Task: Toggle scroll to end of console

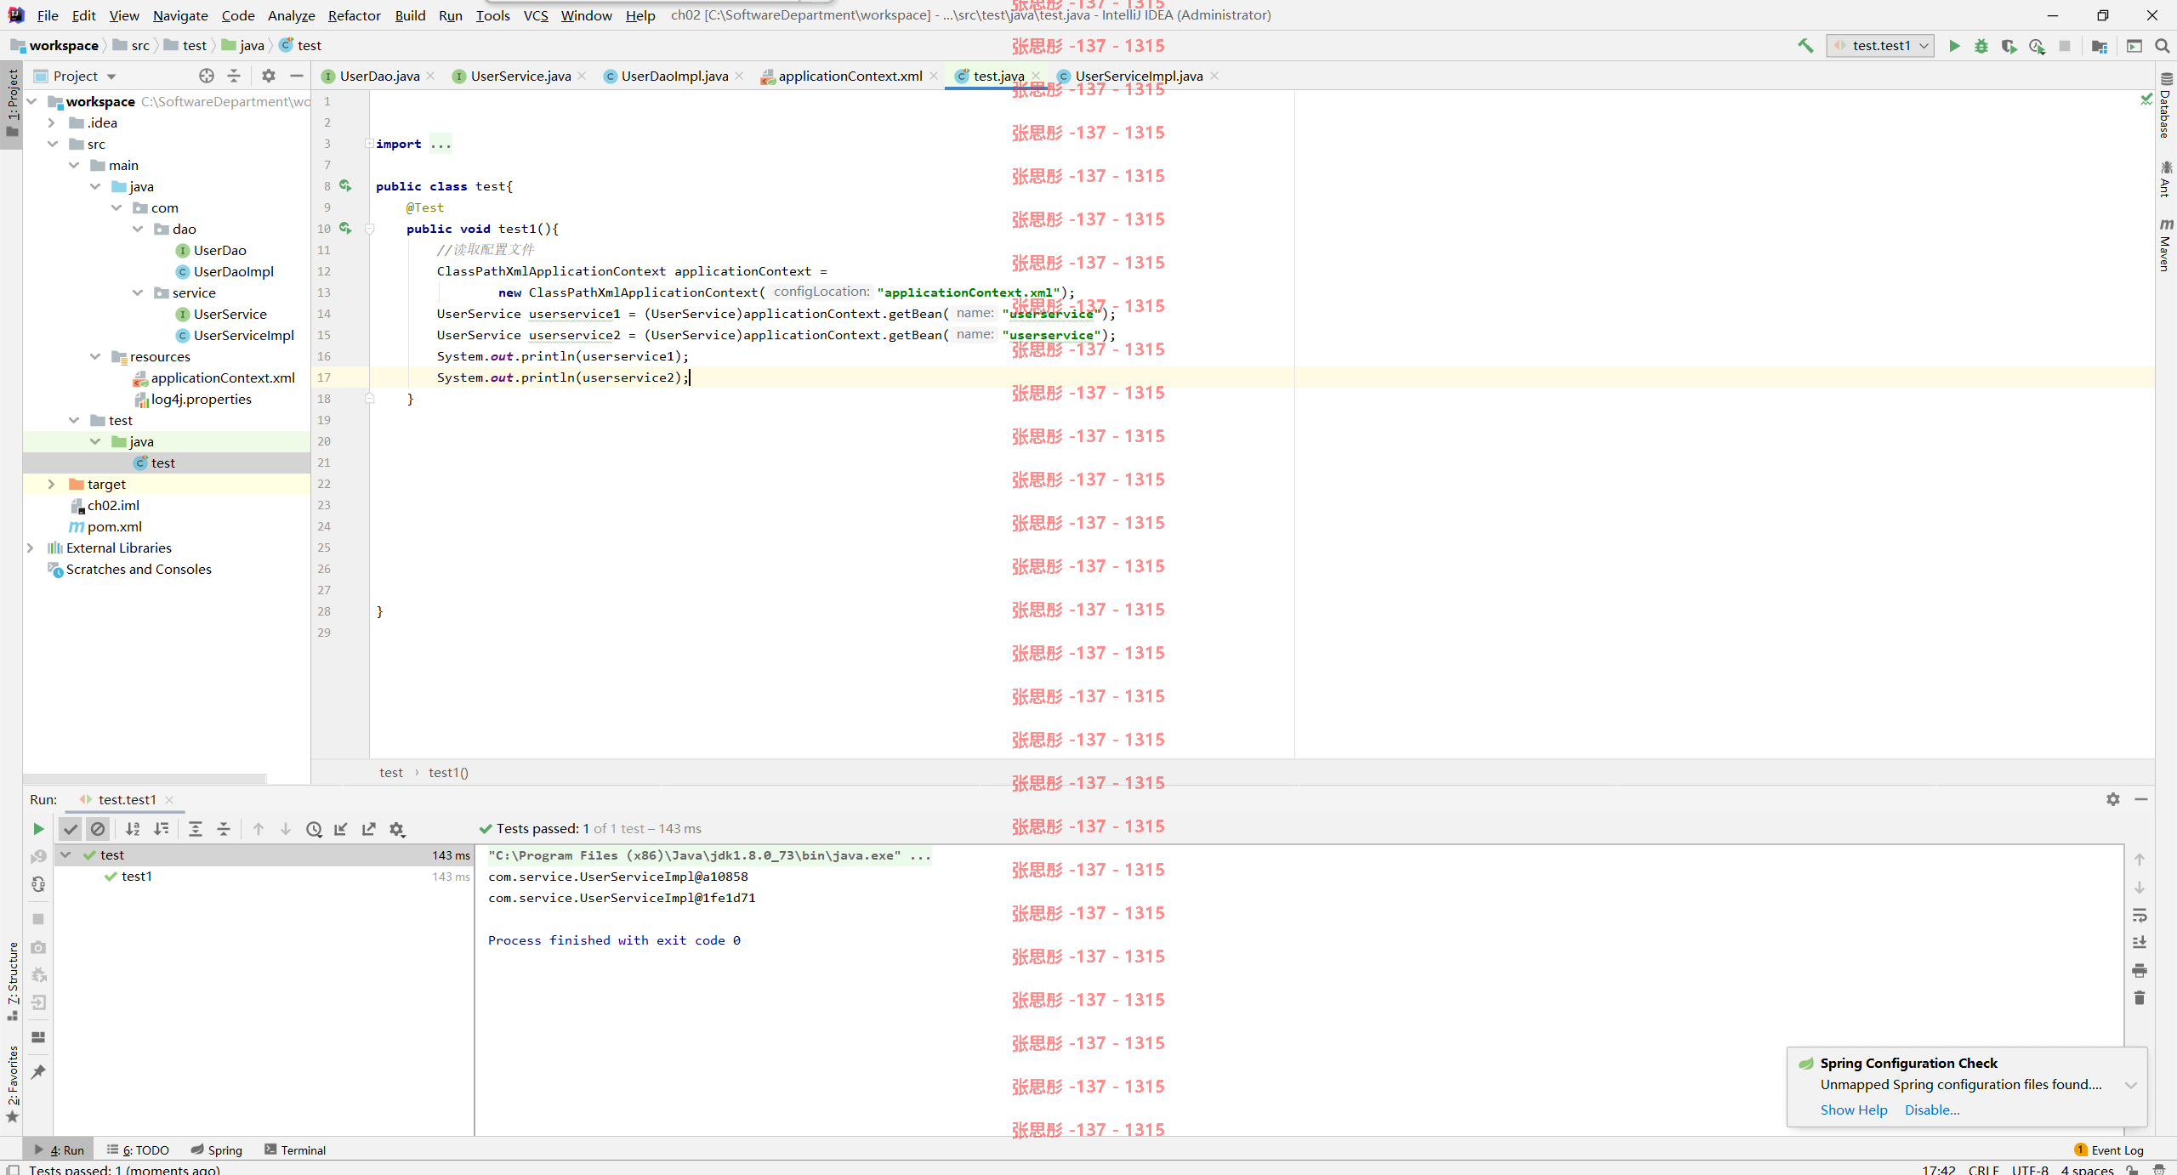Action: [x=2140, y=943]
